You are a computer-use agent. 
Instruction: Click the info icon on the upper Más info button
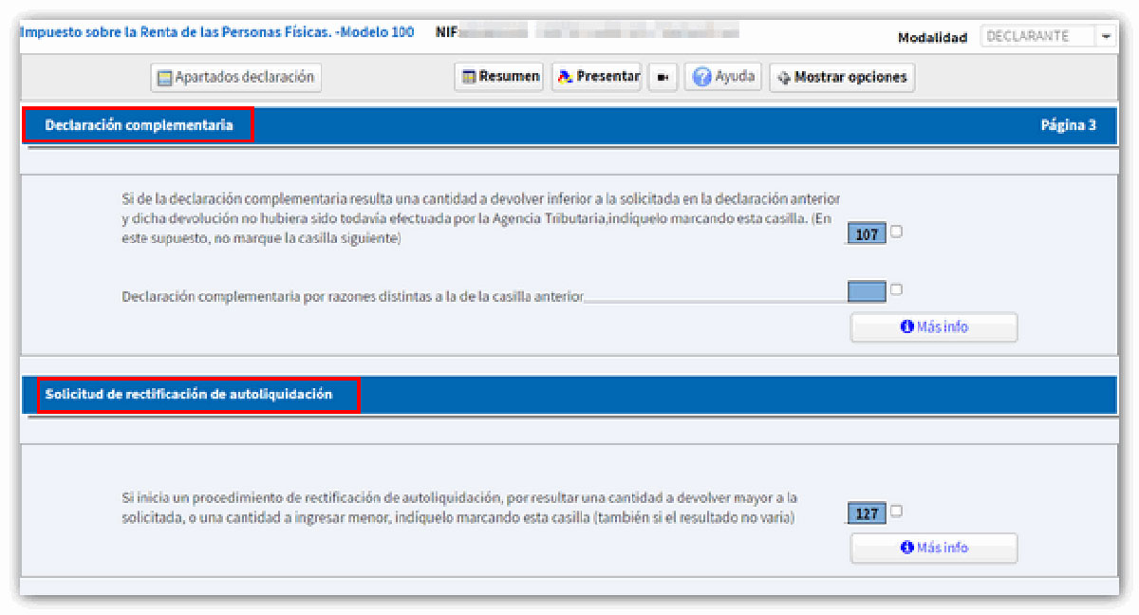(x=907, y=327)
